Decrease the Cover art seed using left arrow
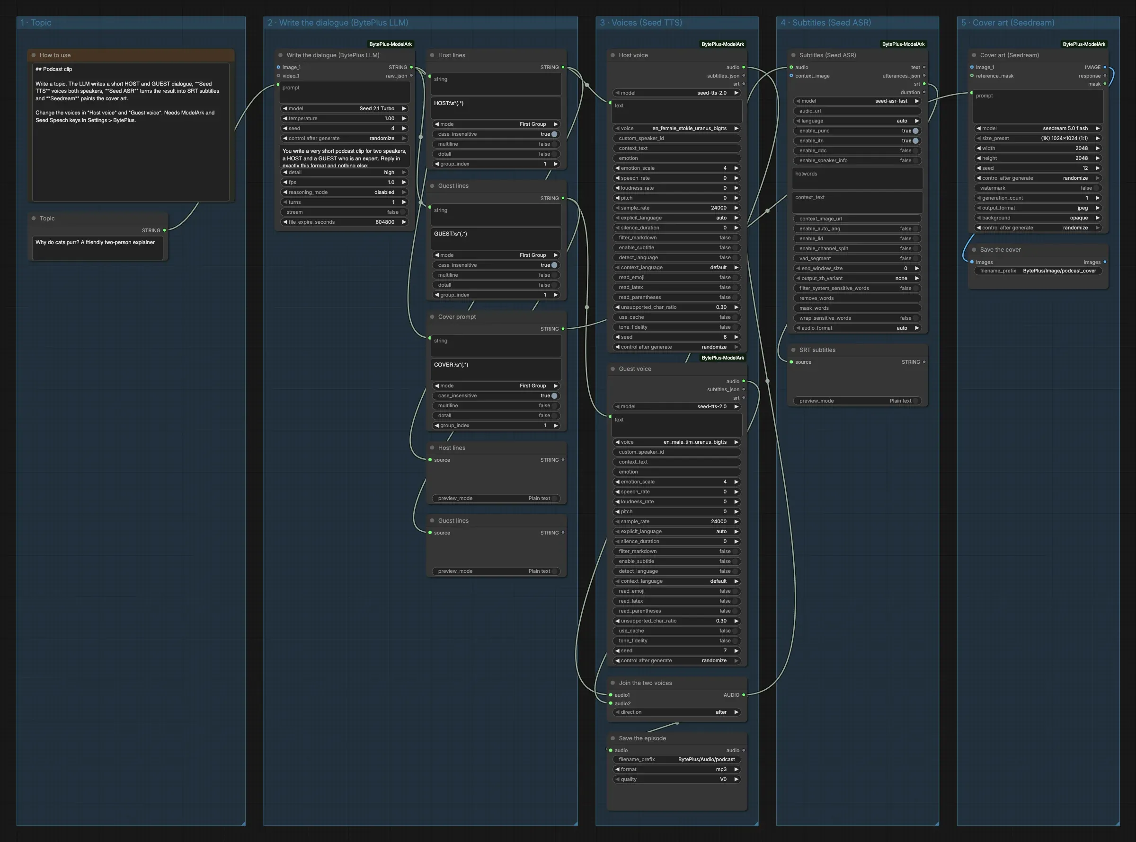 978,168
